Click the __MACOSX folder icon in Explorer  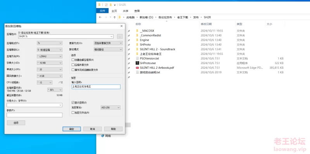(x=138, y=31)
